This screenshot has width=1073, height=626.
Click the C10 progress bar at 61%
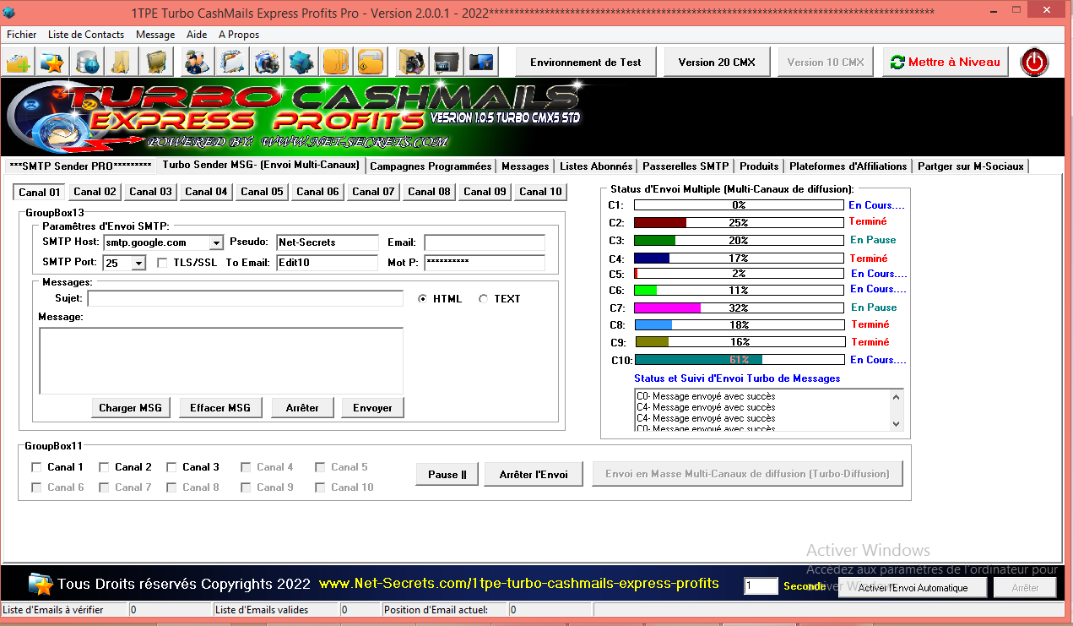pyautogui.click(x=739, y=360)
